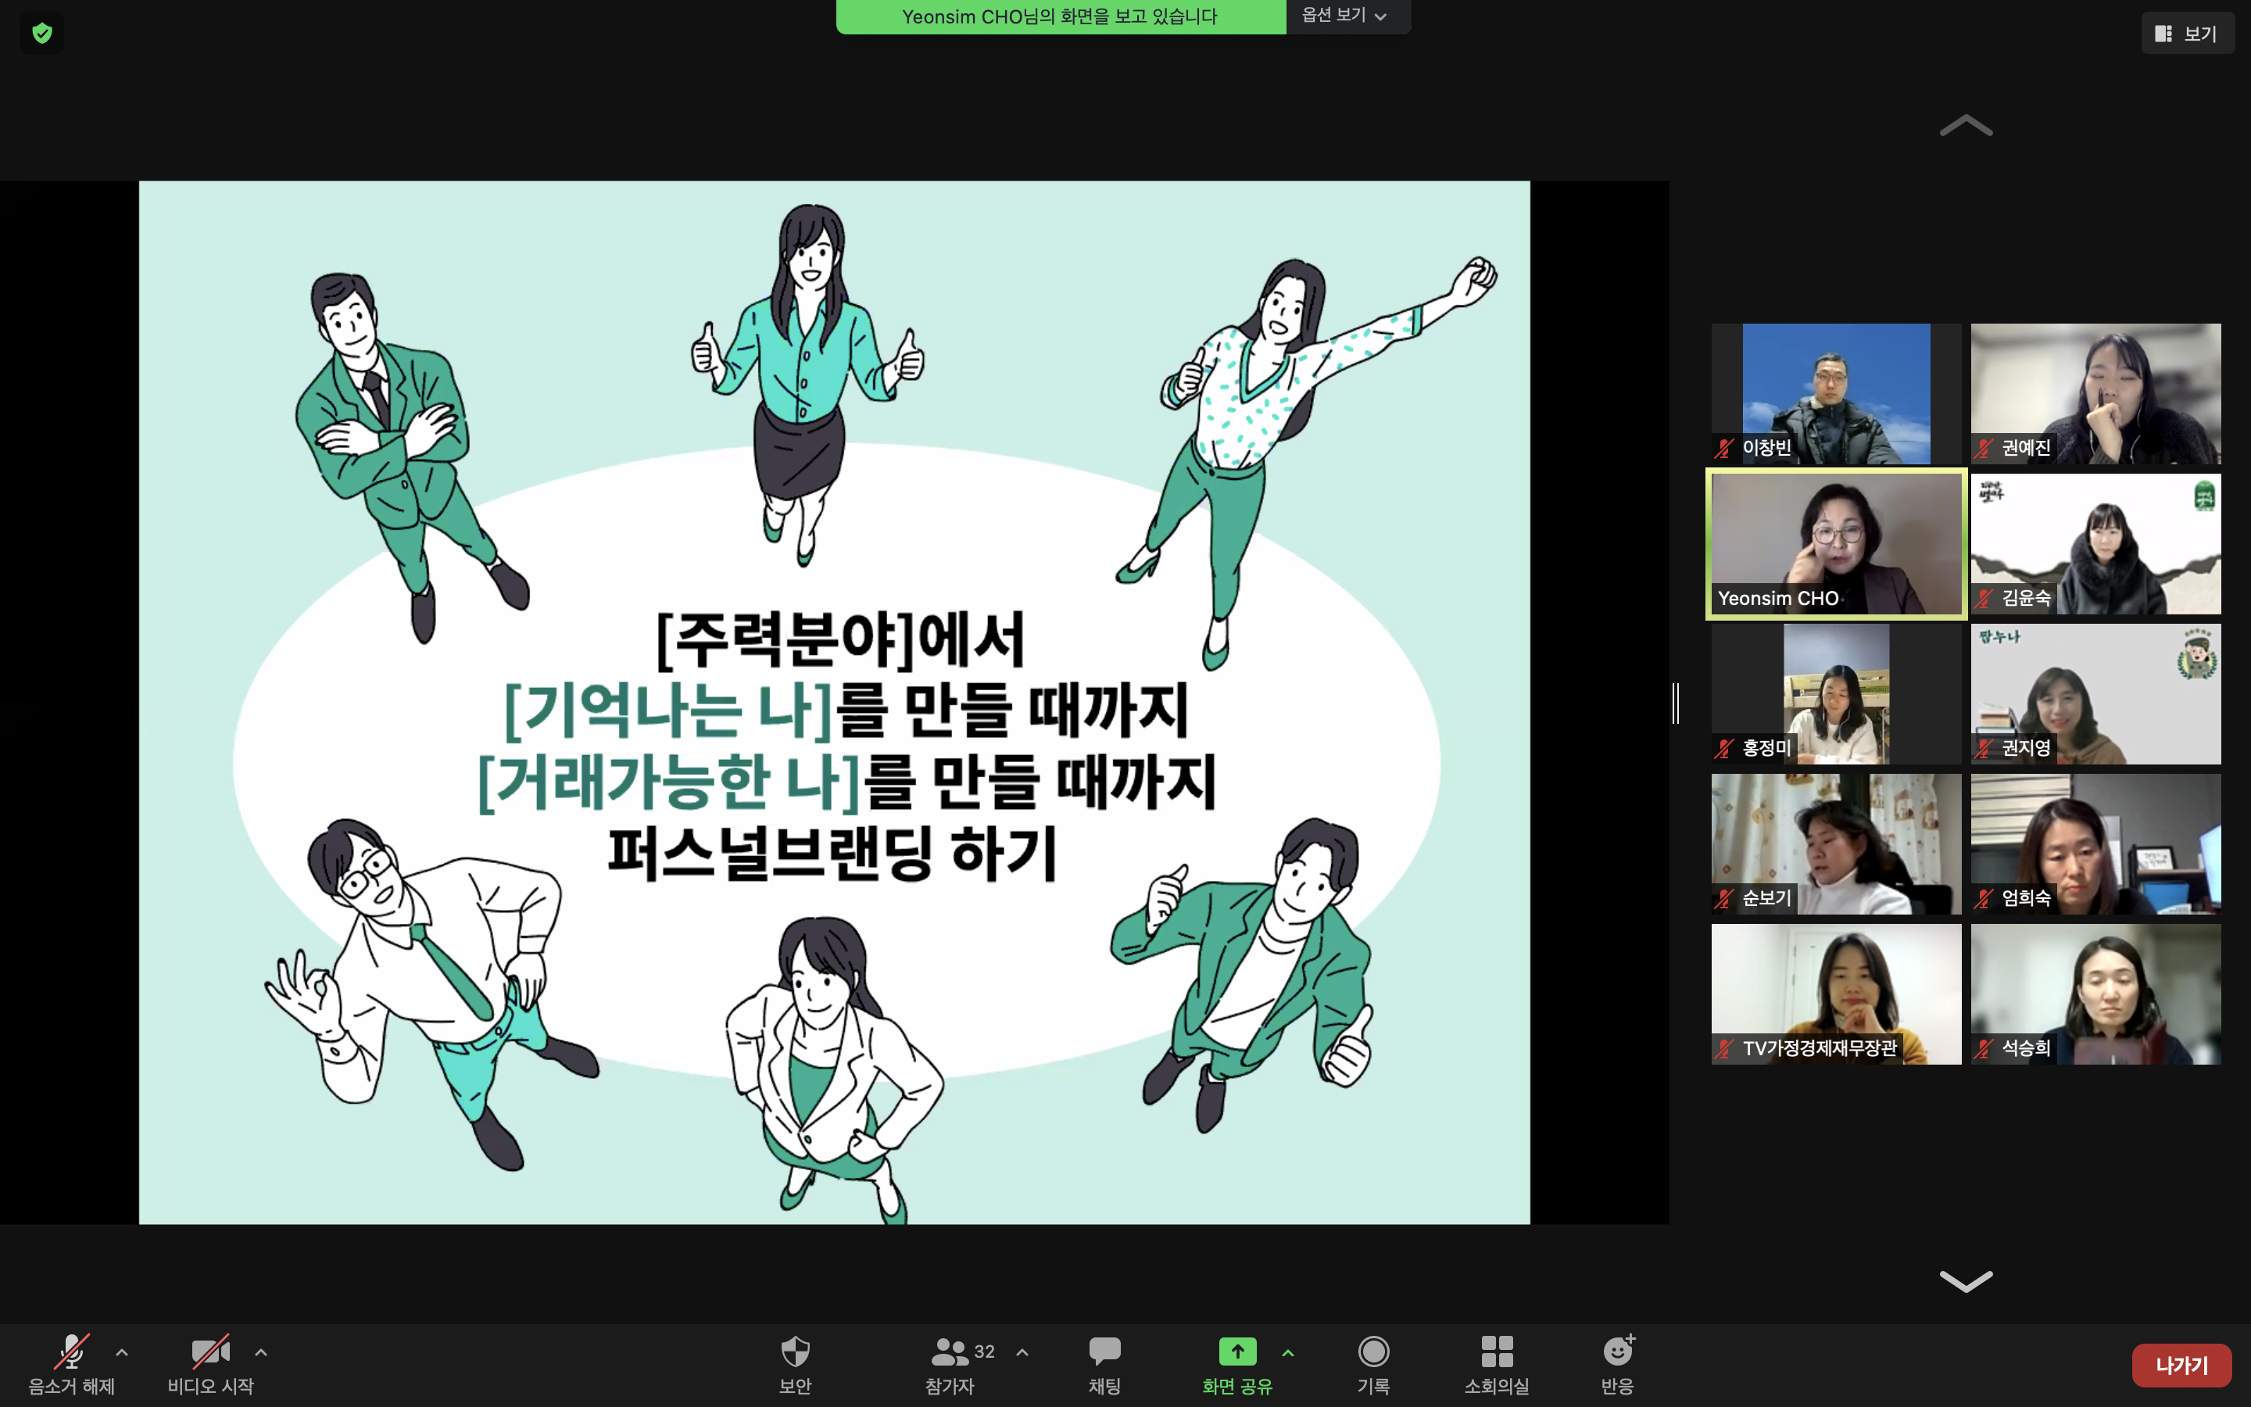Open the 옵션 보기 dropdown

[x=1344, y=16]
